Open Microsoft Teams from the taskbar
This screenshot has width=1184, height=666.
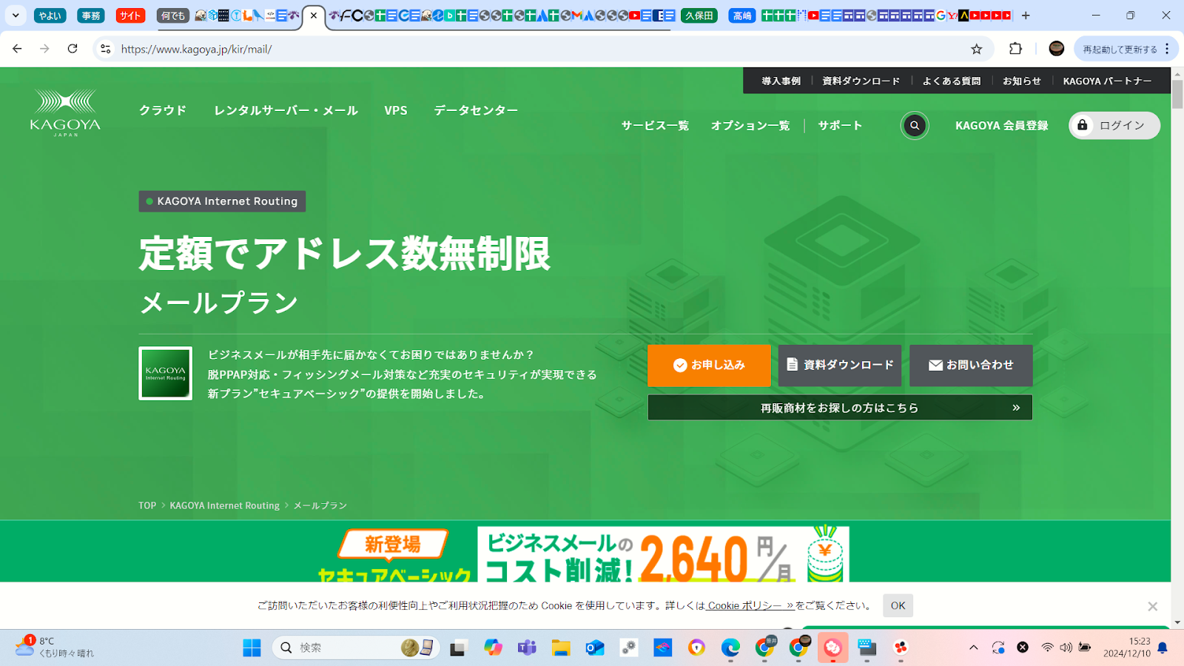(527, 647)
